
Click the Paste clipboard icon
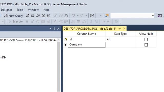66,16
